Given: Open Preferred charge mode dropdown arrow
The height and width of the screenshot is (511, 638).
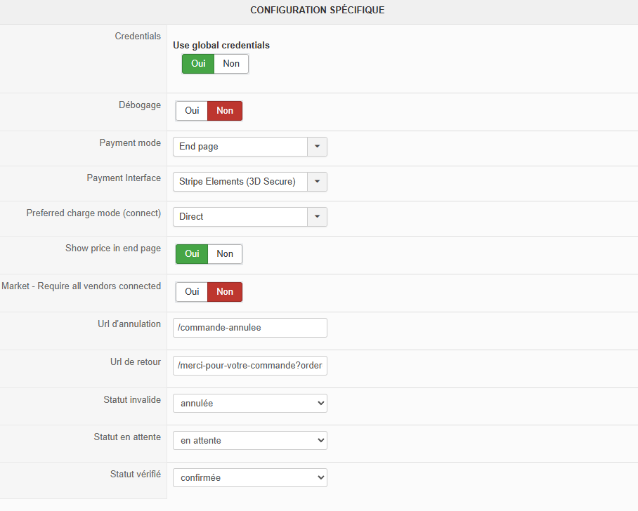Looking at the screenshot, I should tap(317, 217).
